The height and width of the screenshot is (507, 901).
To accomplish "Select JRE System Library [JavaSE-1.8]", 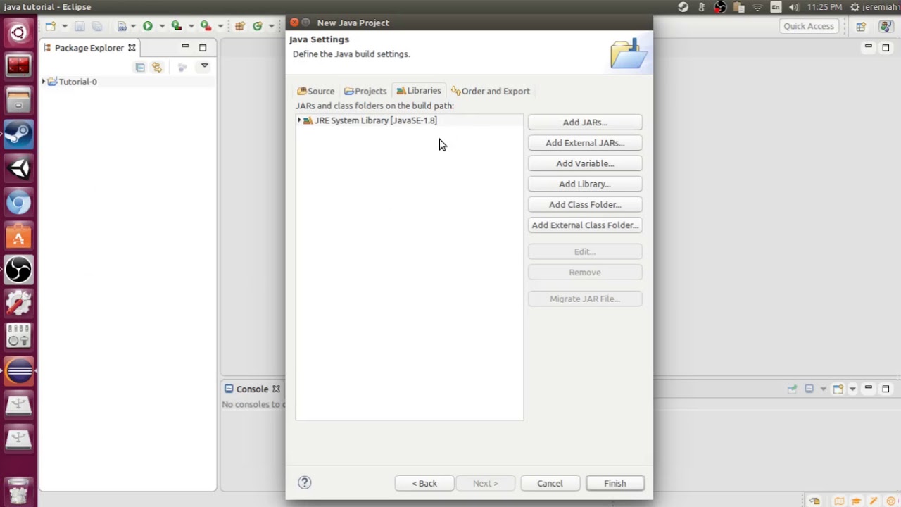I will (375, 120).
